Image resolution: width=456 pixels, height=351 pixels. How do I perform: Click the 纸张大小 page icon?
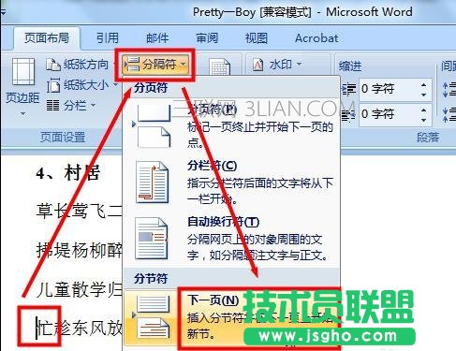click(x=53, y=85)
